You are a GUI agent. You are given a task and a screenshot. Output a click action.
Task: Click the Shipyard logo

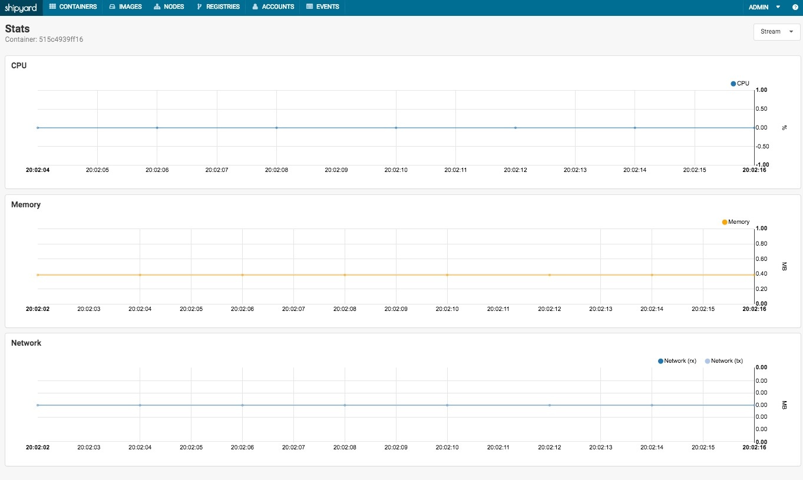[x=21, y=7]
